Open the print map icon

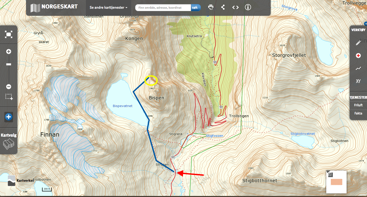[x=211, y=7]
